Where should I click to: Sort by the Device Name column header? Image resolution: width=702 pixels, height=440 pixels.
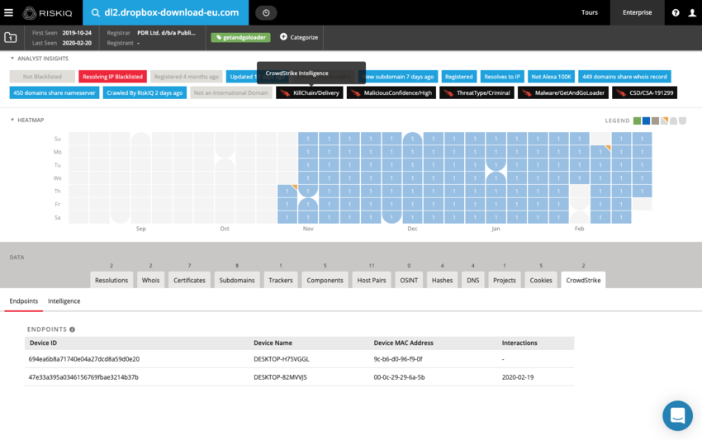click(x=273, y=343)
